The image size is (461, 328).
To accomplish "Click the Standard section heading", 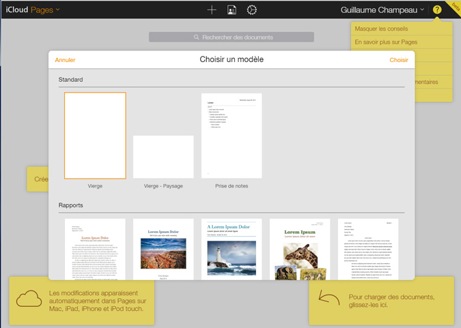I will (x=70, y=80).
